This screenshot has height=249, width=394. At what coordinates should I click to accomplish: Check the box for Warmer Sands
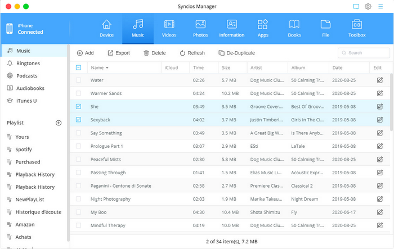coord(78,93)
